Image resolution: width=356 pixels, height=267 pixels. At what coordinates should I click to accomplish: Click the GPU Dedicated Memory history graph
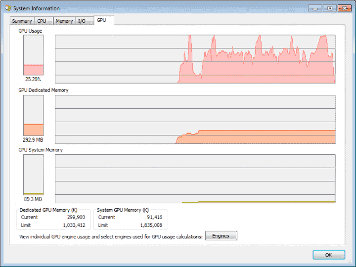[195, 119]
